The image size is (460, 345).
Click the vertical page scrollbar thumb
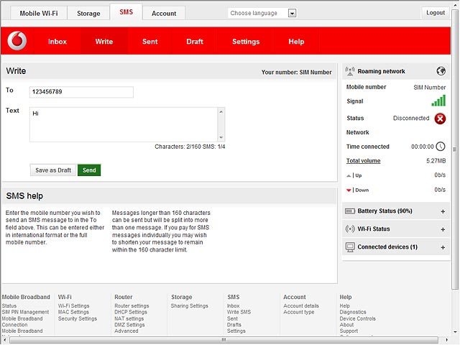click(455, 149)
